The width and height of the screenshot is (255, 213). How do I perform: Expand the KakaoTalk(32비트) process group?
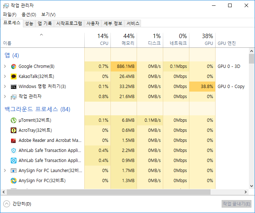5,77
